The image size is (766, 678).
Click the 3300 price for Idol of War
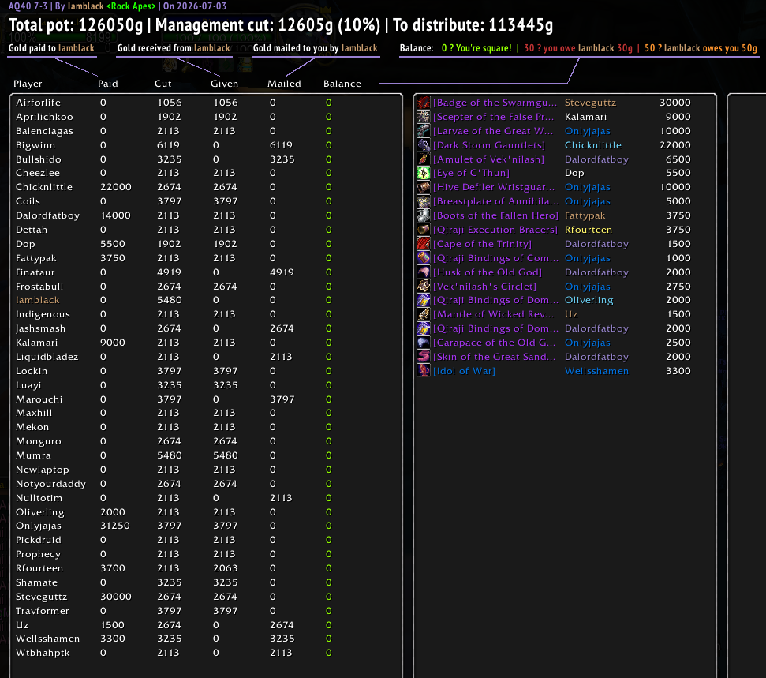(678, 371)
